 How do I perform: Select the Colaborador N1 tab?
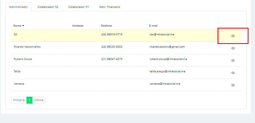point(79,7)
